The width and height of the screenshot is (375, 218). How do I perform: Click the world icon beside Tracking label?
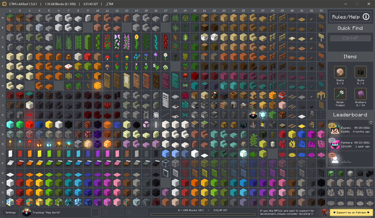(27, 212)
